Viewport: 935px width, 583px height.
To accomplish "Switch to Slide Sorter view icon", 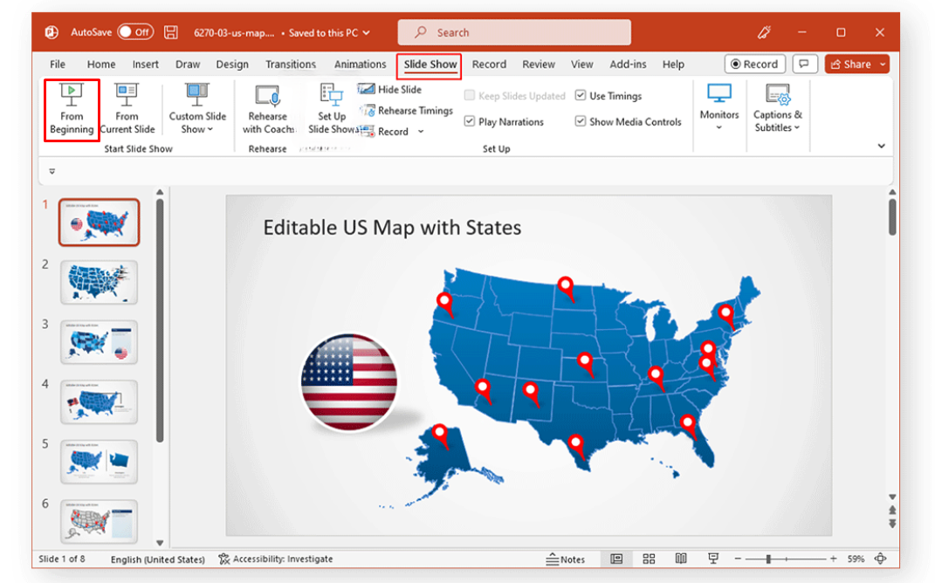I will pos(649,559).
